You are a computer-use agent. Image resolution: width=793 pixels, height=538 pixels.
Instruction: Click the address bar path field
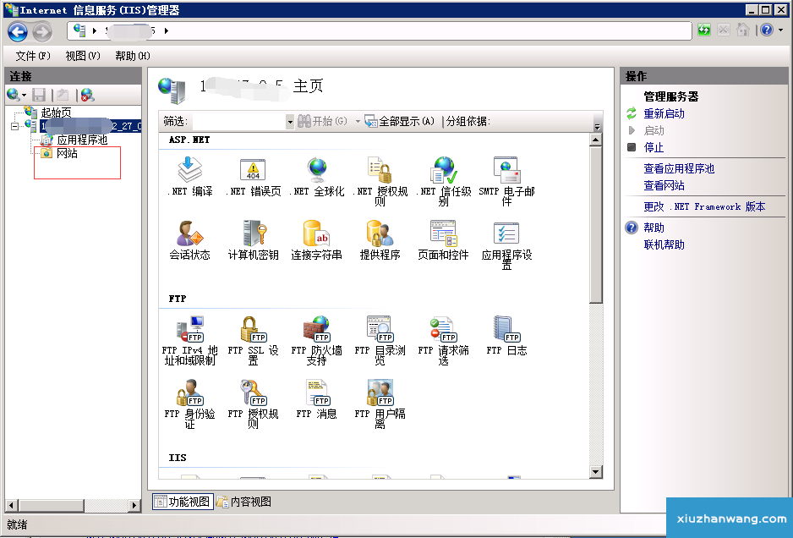point(380,30)
